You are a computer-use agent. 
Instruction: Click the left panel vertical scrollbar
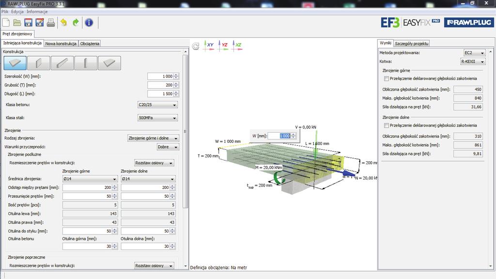click(186, 131)
